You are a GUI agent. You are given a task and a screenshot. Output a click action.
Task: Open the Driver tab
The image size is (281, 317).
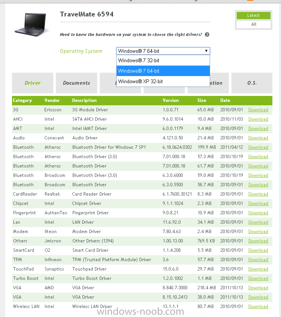33,83
